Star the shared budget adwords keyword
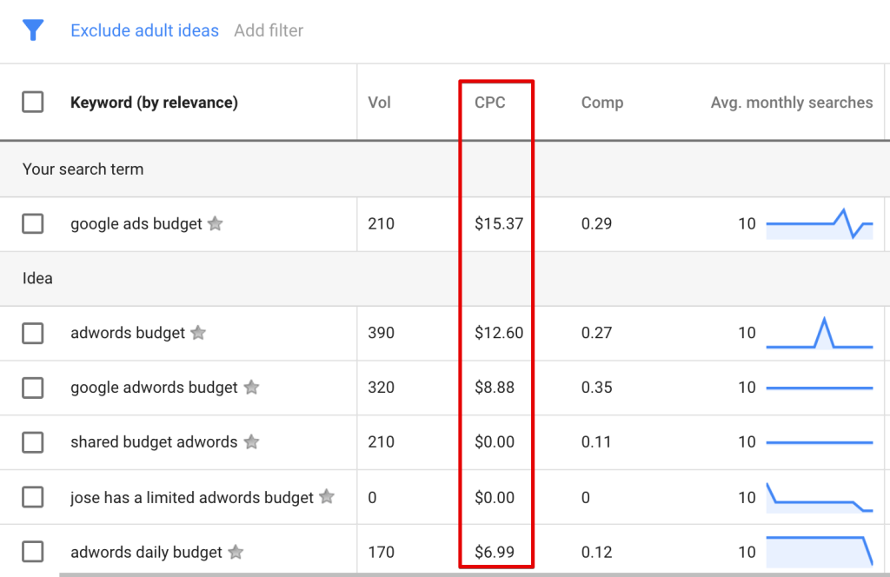890x577 pixels. (x=251, y=441)
